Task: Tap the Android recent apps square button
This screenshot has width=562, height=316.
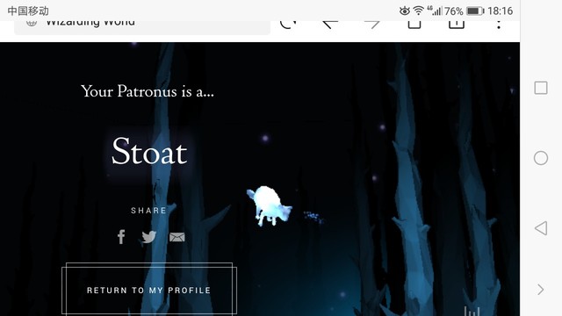Action: (541, 88)
